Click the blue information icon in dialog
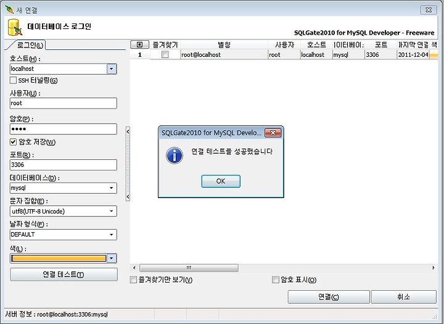The width and height of the screenshot is (444, 324). pyautogui.click(x=174, y=156)
